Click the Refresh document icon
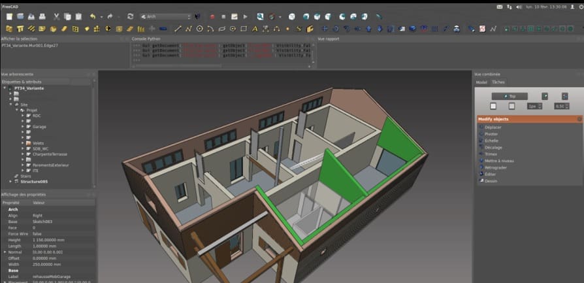Screen dimensions: 584x283 [x=130, y=16]
